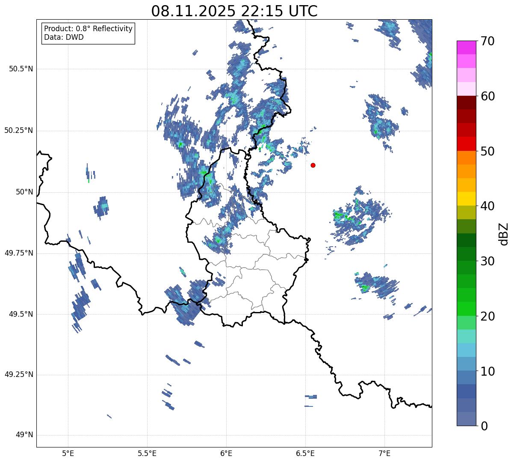514x462 pixels.
Task: Click the colorbar 0 tick label
Action: point(484,426)
